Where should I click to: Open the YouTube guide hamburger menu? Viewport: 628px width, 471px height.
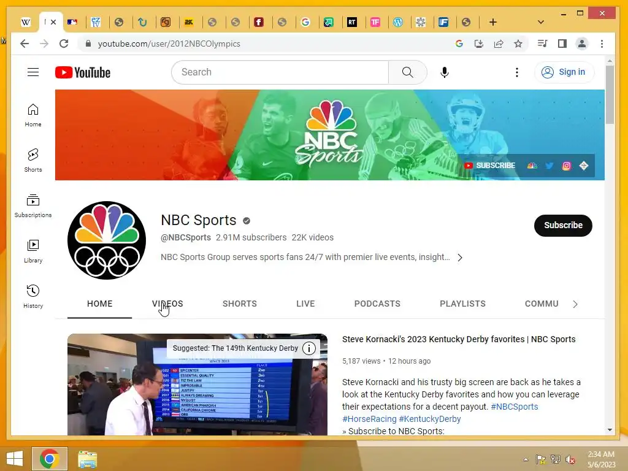pos(33,72)
